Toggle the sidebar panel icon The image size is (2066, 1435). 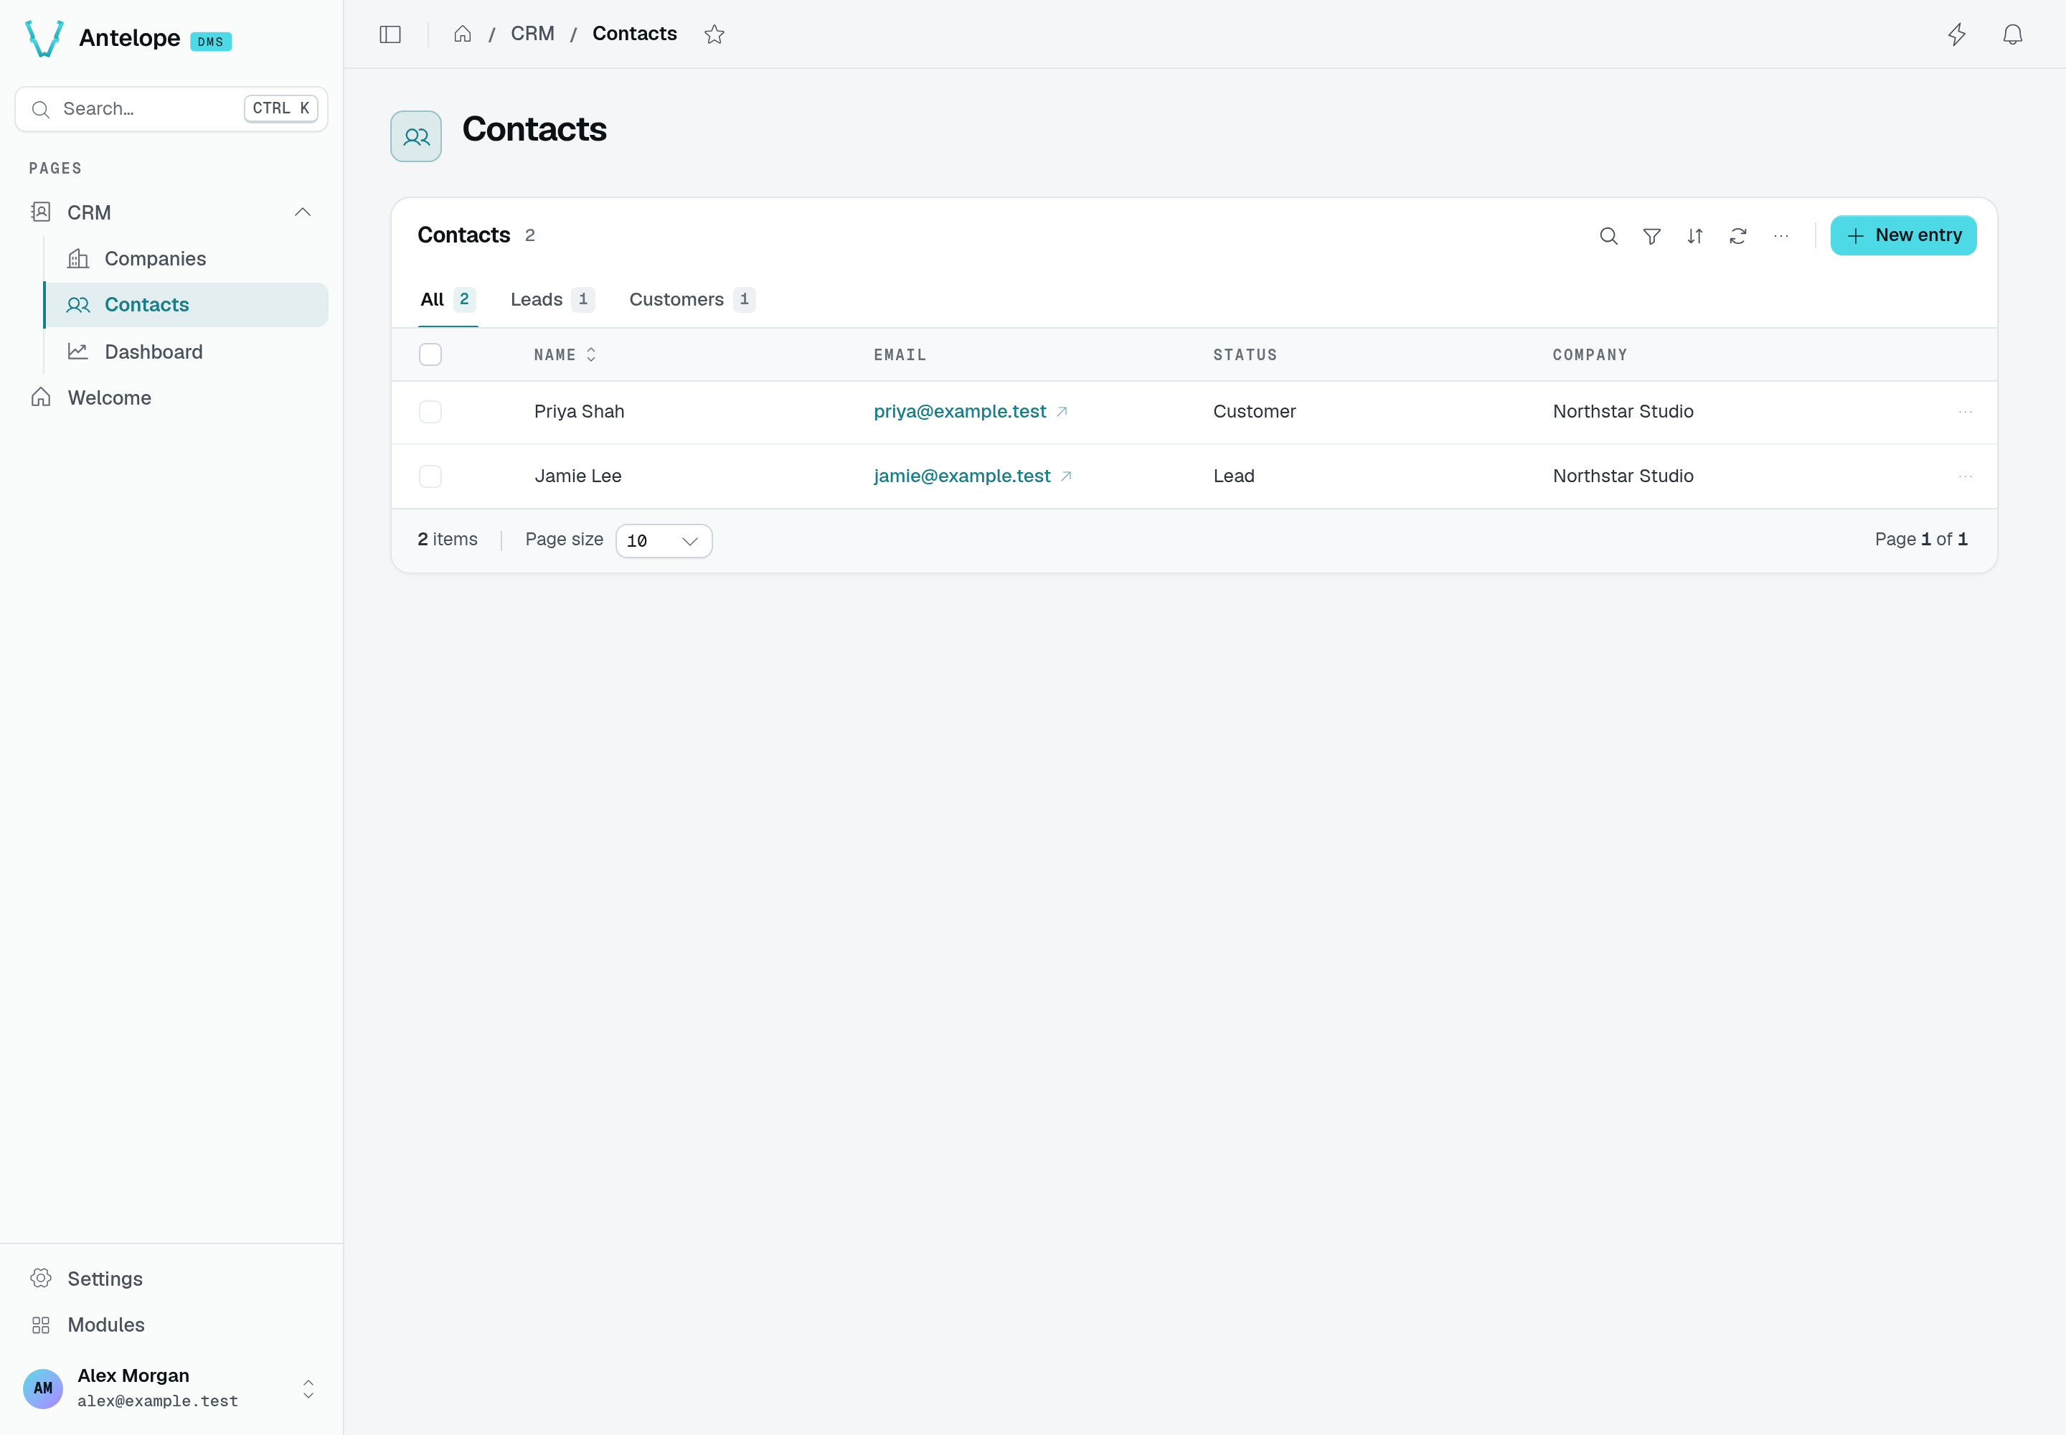point(390,34)
